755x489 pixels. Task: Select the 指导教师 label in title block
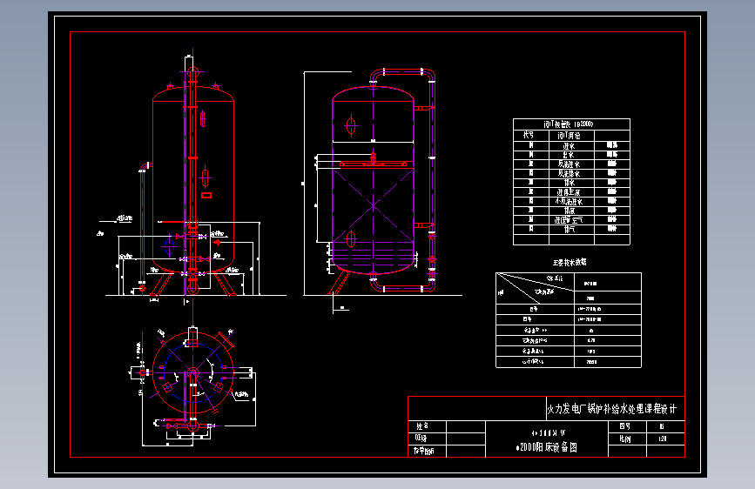(x=424, y=451)
